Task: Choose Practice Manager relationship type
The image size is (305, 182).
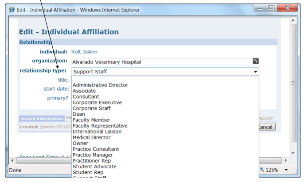Action: pos(93,155)
